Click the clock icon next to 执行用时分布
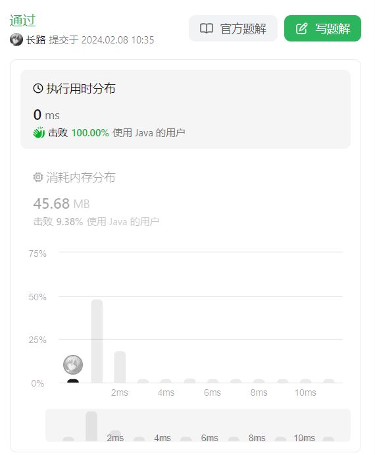This screenshot has height=455, width=375. pos(38,88)
